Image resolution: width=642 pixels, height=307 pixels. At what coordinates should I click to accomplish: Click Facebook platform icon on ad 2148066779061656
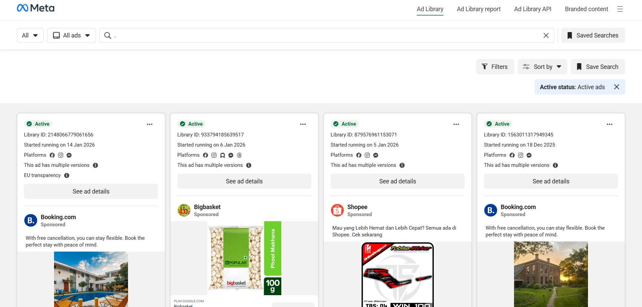point(52,155)
